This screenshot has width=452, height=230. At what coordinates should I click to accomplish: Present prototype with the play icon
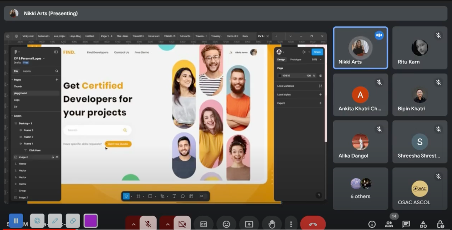[x=304, y=52]
